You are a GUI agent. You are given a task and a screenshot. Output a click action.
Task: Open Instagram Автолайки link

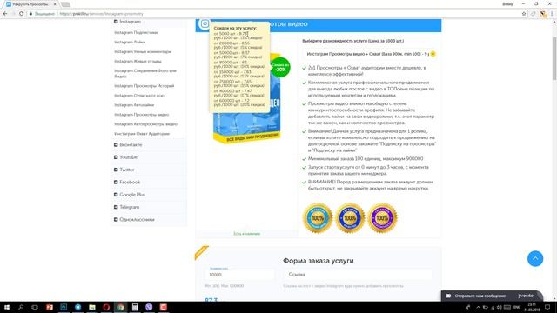tap(134, 105)
